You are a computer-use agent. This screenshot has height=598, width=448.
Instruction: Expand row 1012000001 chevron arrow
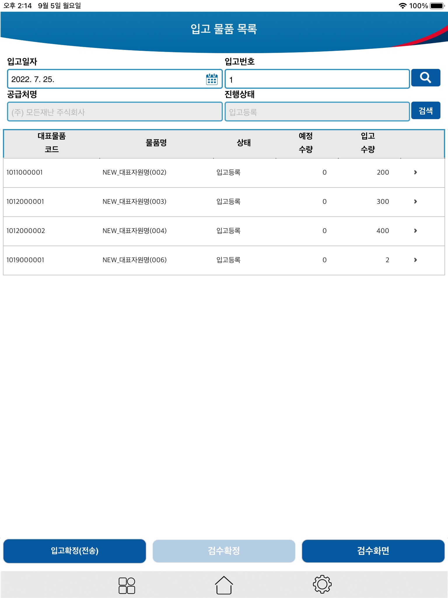click(415, 201)
